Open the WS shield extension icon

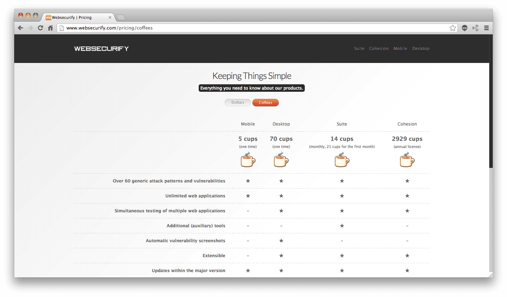[x=464, y=28]
